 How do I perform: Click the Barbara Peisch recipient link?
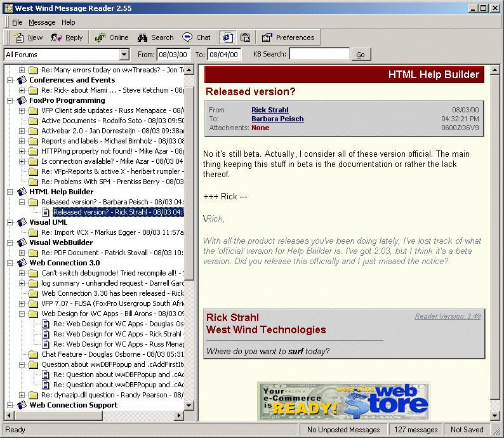point(277,119)
